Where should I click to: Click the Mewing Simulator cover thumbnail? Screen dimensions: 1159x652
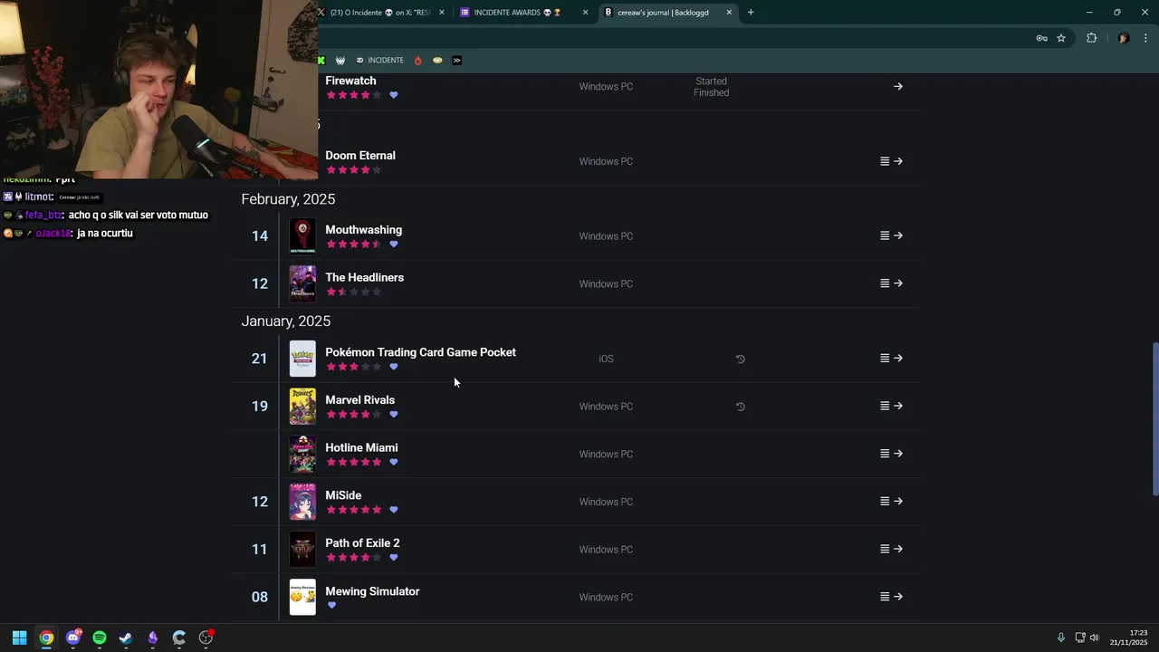[x=302, y=598]
